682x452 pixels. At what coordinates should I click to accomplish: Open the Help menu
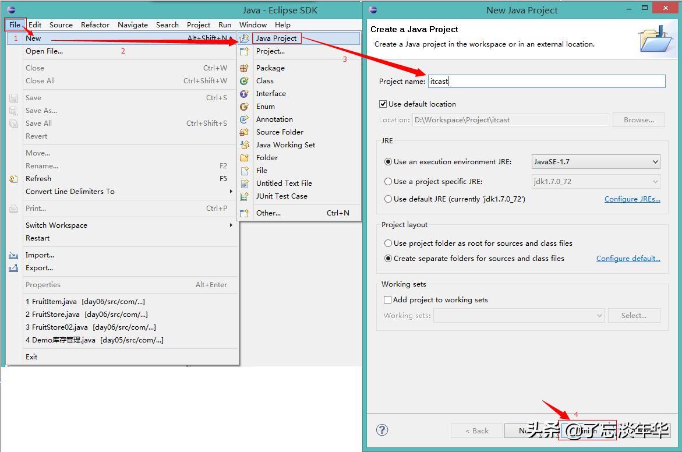(282, 25)
